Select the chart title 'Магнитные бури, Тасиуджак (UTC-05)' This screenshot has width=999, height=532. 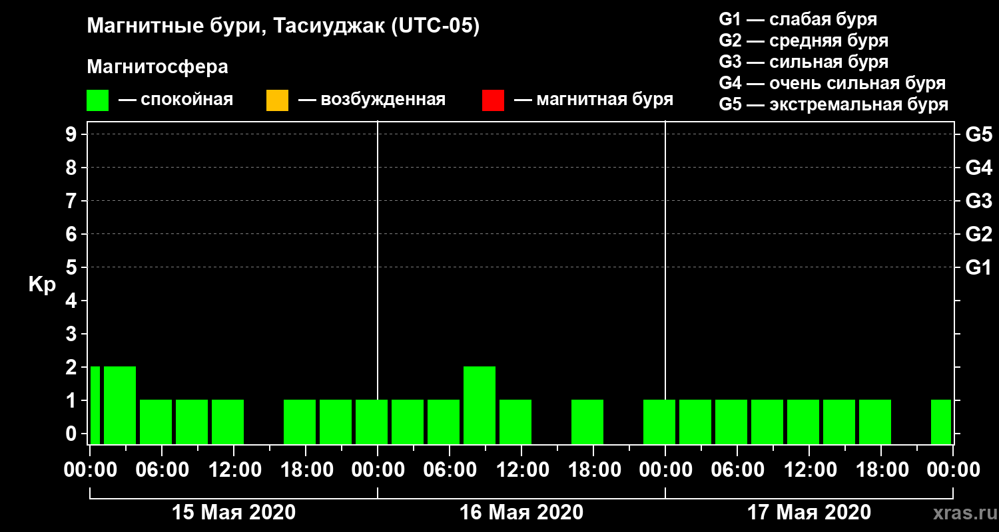283,27
